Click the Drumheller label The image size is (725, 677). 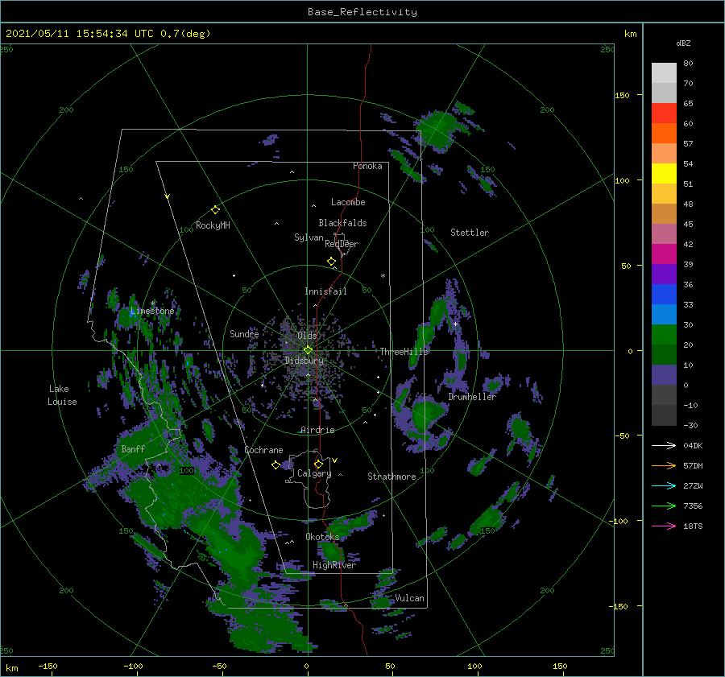(x=472, y=397)
